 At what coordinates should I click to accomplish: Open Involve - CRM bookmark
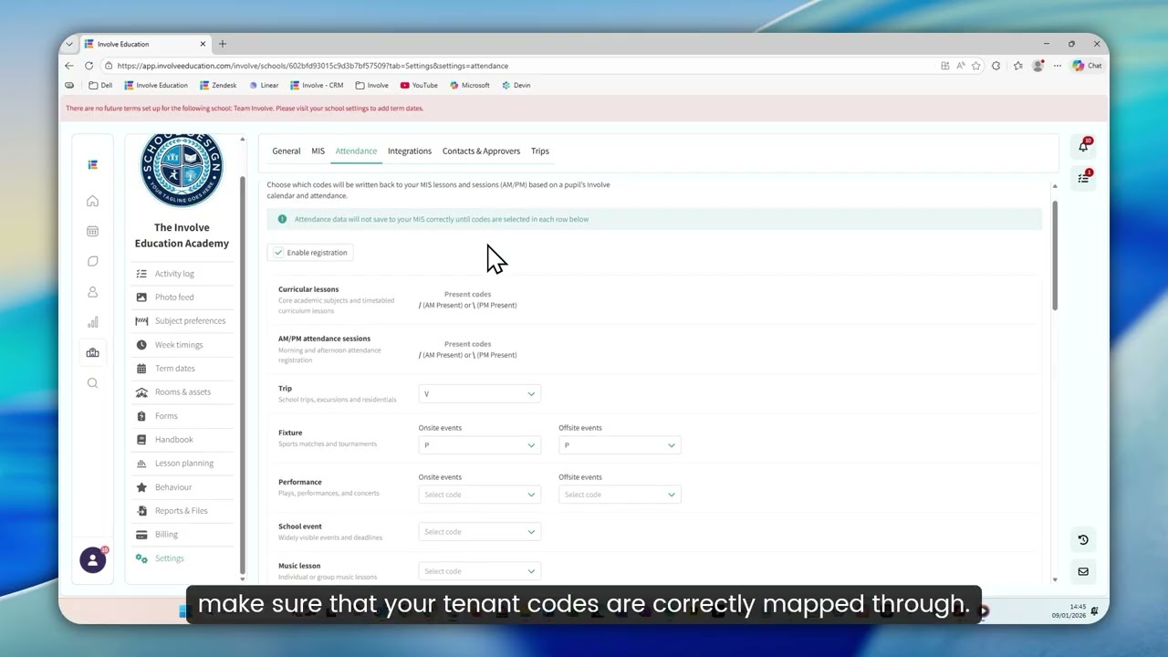click(x=317, y=85)
